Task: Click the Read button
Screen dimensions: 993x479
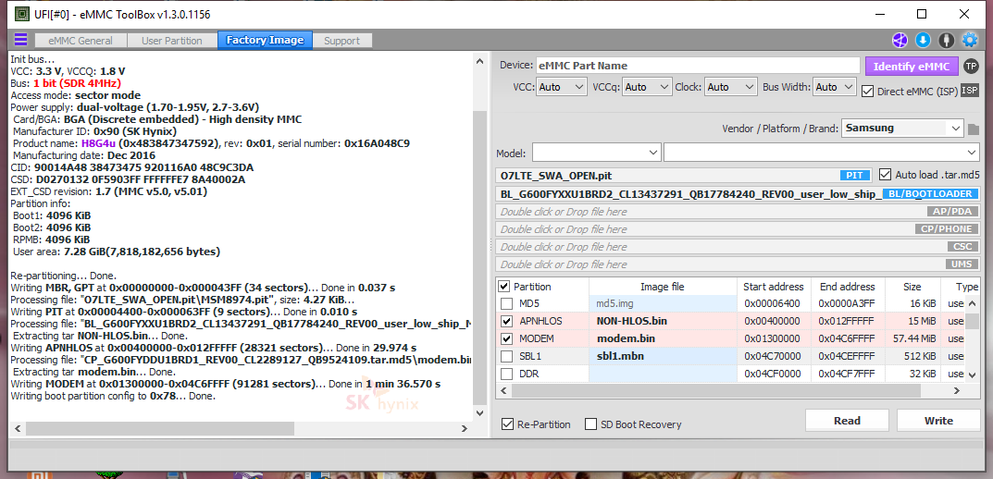Action: click(847, 421)
